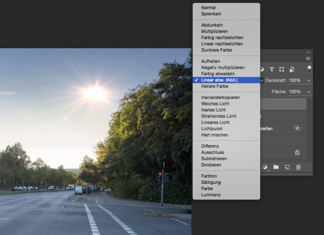Screen dimensions: 324x235
Task: Filter layers by adjustment layer icon
Action: pos(262,70)
